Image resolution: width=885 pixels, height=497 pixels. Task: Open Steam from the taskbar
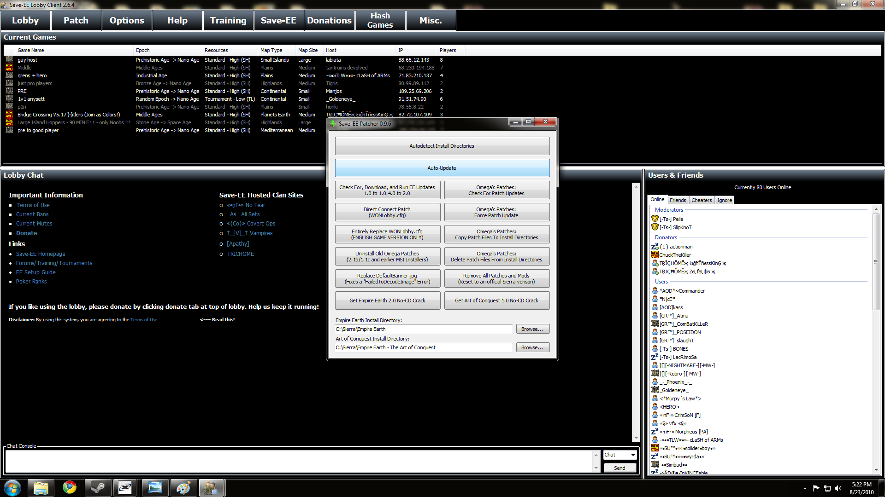(97, 487)
